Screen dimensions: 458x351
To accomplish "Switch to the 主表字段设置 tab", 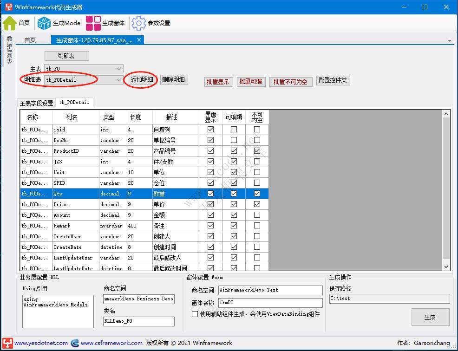I will [x=36, y=102].
